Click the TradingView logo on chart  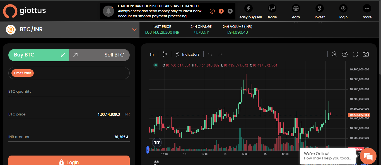157,142
